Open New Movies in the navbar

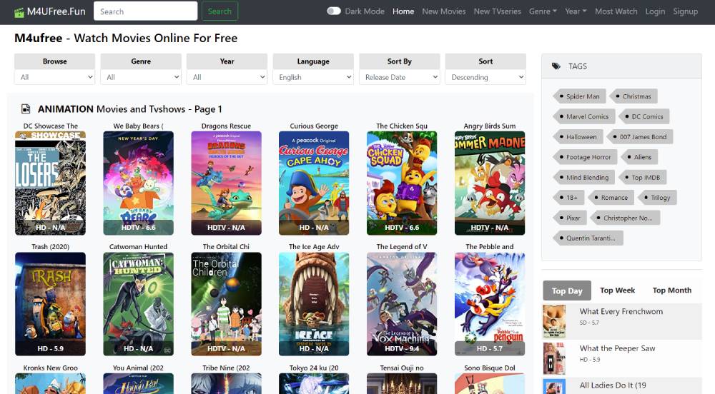444,11
